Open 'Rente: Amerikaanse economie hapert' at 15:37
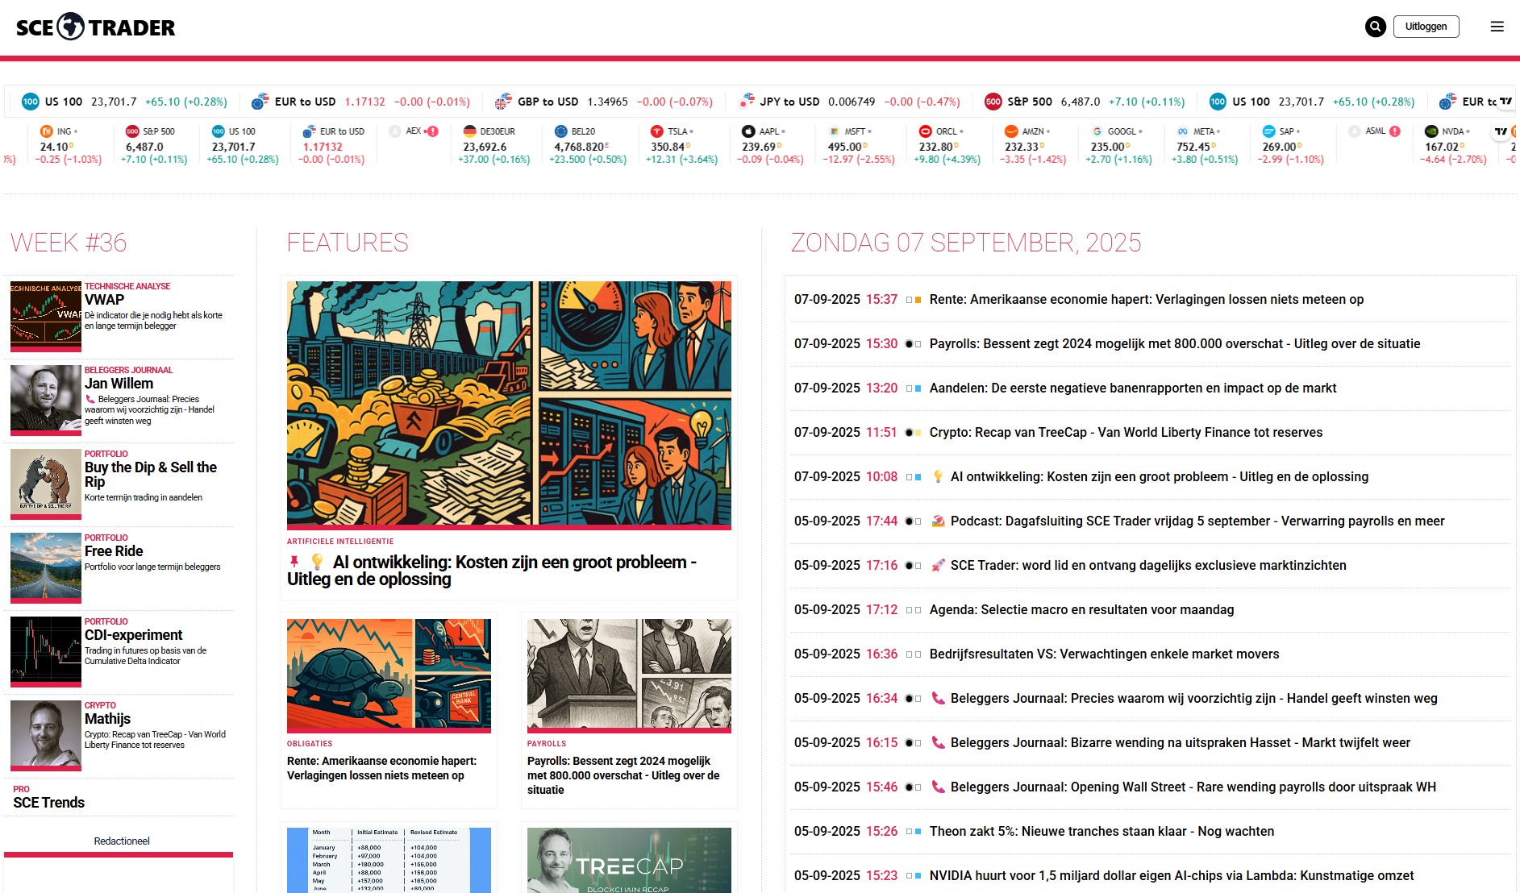The height and width of the screenshot is (893, 1520). pyautogui.click(x=1146, y=299)
